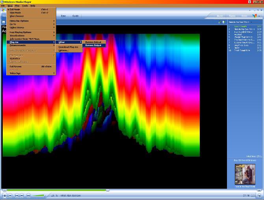
Task: Expand the Visualizations submenu
Action: 31,36
